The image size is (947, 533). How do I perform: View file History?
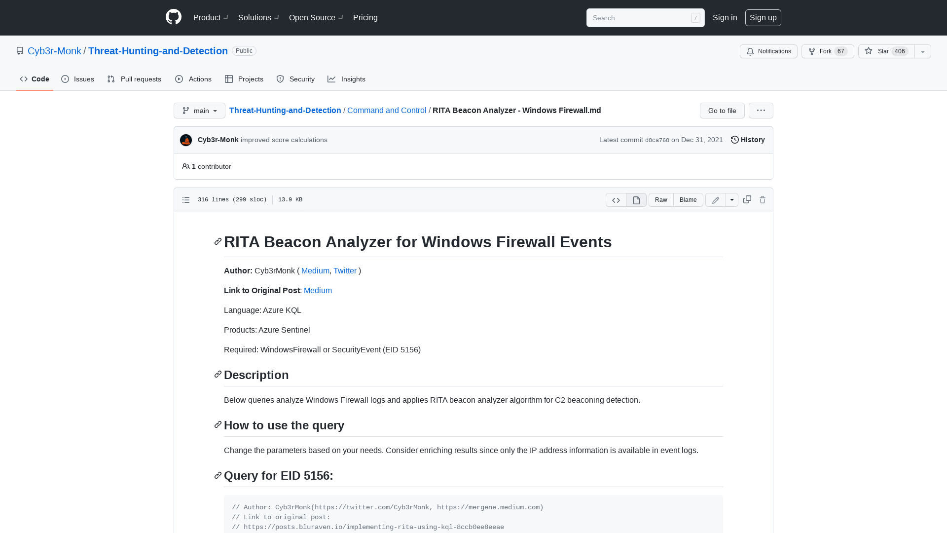[748, 140]
